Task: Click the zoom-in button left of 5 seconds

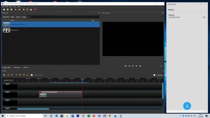Action: (154, 75)
